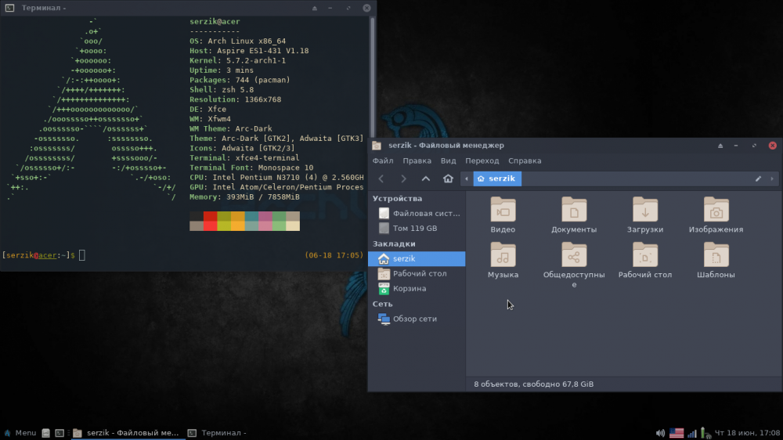Select the Музыка folder
This screenshot has width=783, height=440.
(x=503, y=260)
